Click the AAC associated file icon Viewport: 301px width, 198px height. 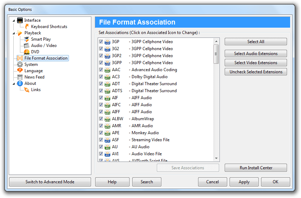pos(107,70)
